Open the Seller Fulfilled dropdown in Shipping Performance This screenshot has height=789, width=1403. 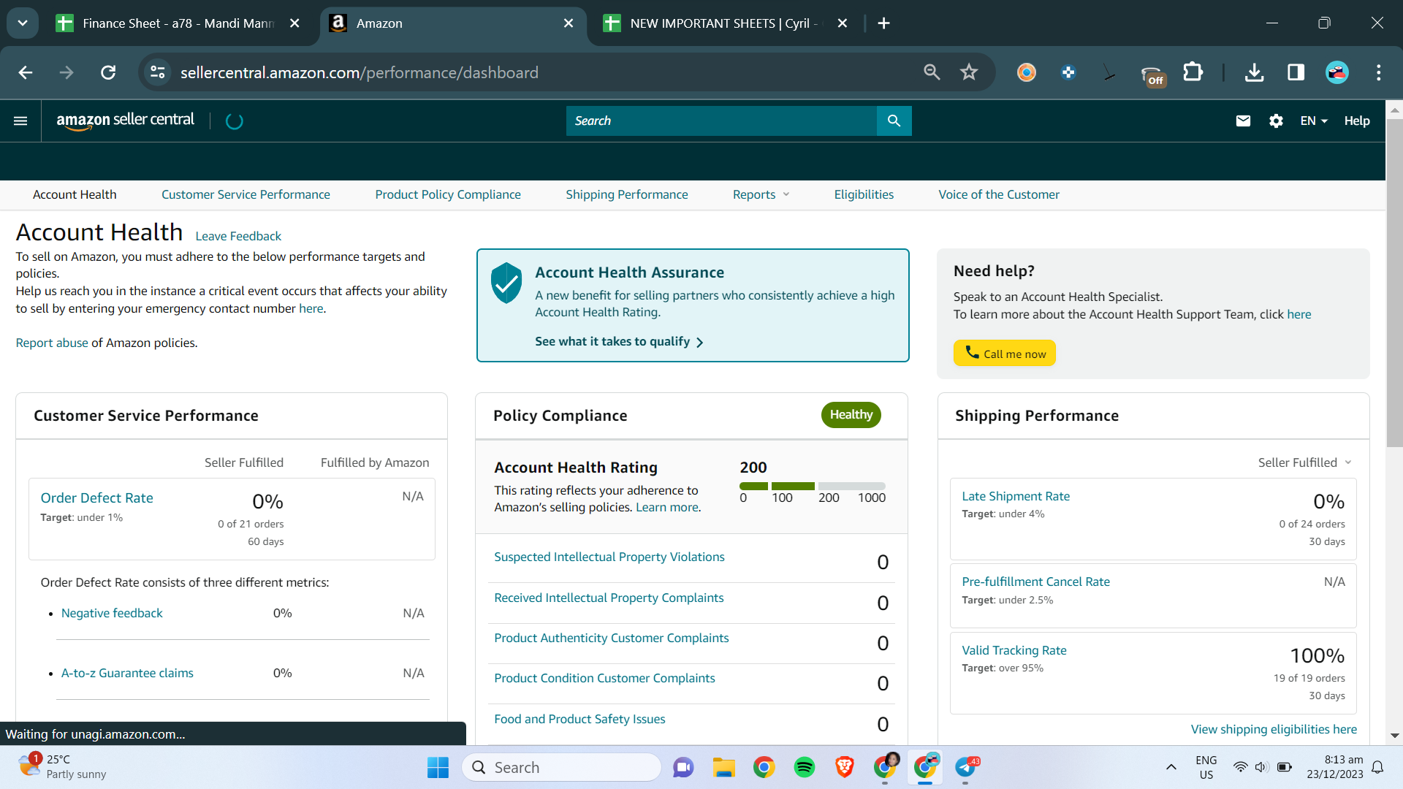1305,462
